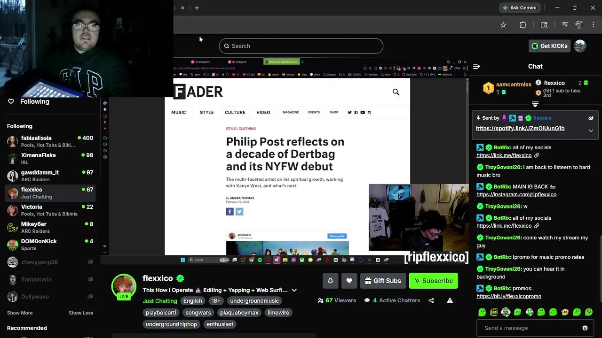
Task: Open Chrome side panel icon
Action: pyautogui.click(x=544, y=25)
